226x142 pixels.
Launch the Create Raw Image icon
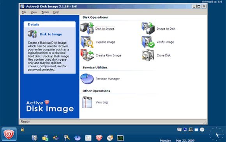(87, 55)
